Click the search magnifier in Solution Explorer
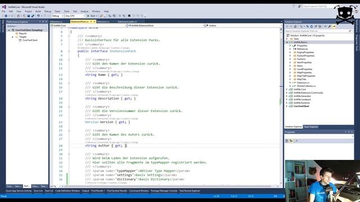Viewport: 360px width, 202px height. (x=350, y=31)
